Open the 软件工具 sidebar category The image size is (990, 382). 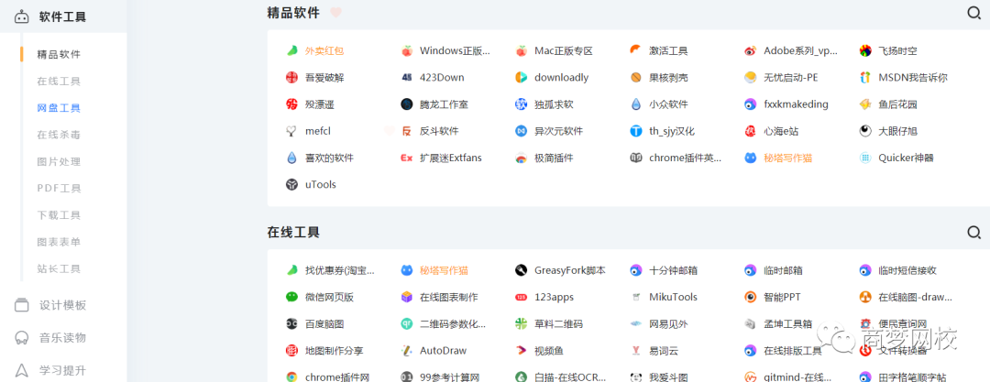(63, 16)
